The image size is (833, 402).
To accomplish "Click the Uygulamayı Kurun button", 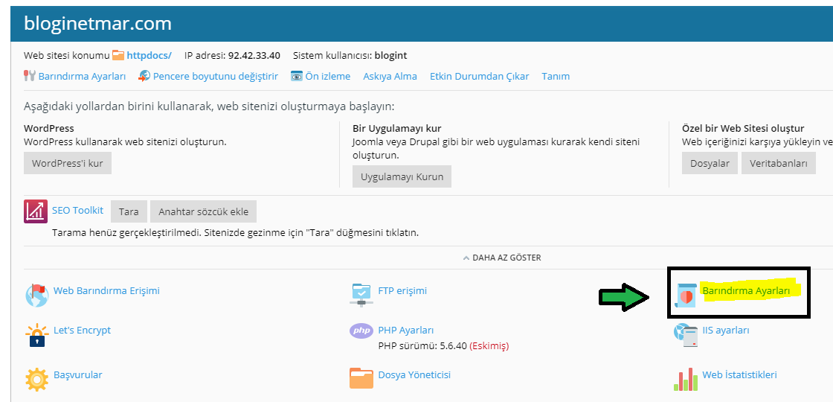I will pos(402,176).
